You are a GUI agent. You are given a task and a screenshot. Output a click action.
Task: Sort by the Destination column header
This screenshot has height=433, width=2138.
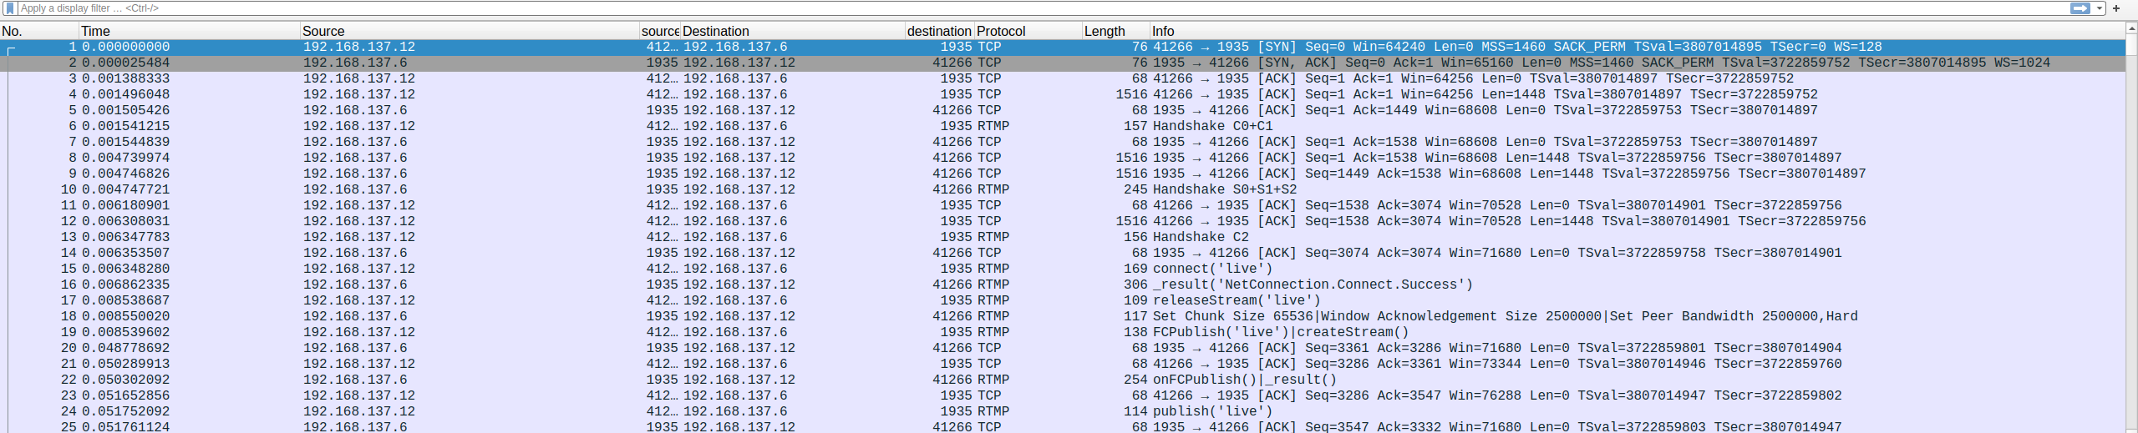point(793,31)
